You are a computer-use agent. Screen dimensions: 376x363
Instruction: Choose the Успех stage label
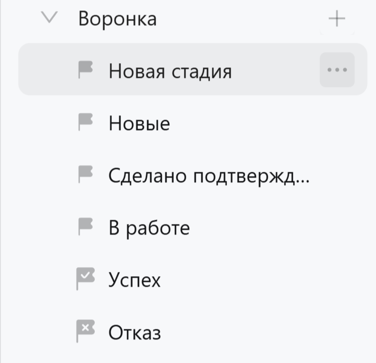[135, 280]
